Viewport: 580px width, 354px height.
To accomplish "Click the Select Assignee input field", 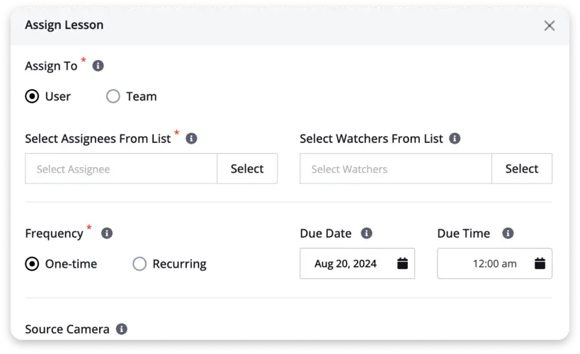I will pos(121,169).
